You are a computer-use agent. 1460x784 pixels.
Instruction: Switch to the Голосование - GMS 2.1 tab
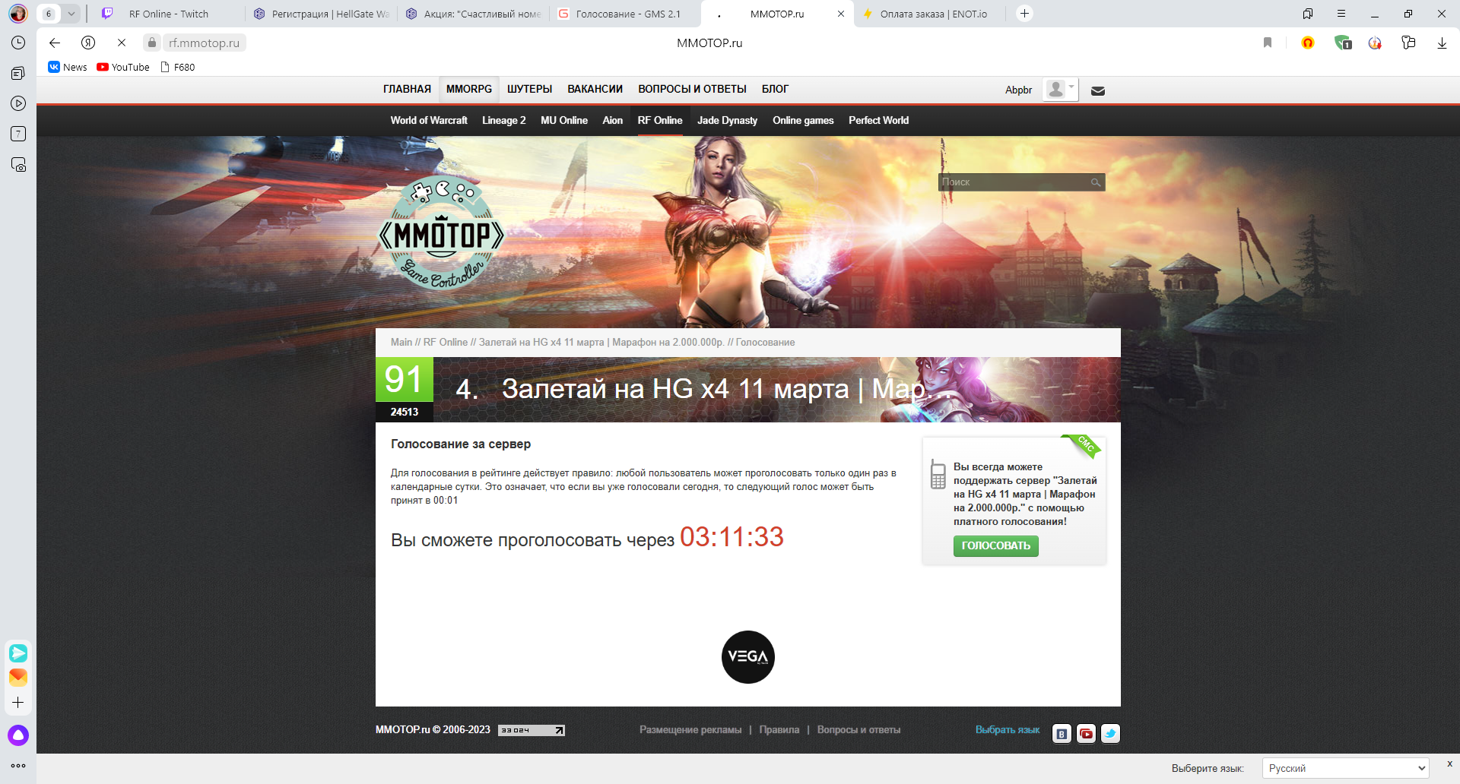pyautogui.click(x=626, y=14)
